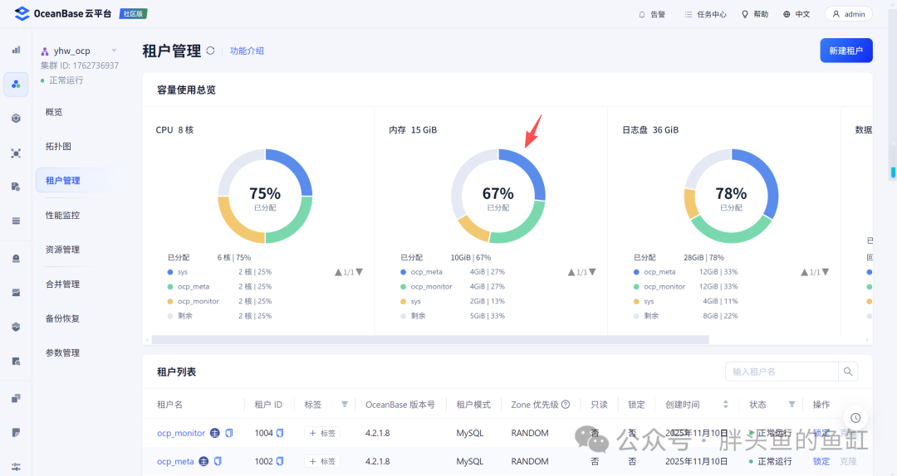This screenshot has height=476, width=897.
Task: Click the 75% CPU donut chart
Action: pyautogui.click(x=265, y=196)
